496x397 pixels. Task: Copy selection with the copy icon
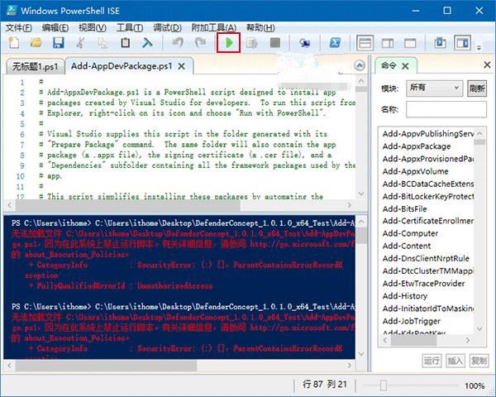(x=103, y=43)
